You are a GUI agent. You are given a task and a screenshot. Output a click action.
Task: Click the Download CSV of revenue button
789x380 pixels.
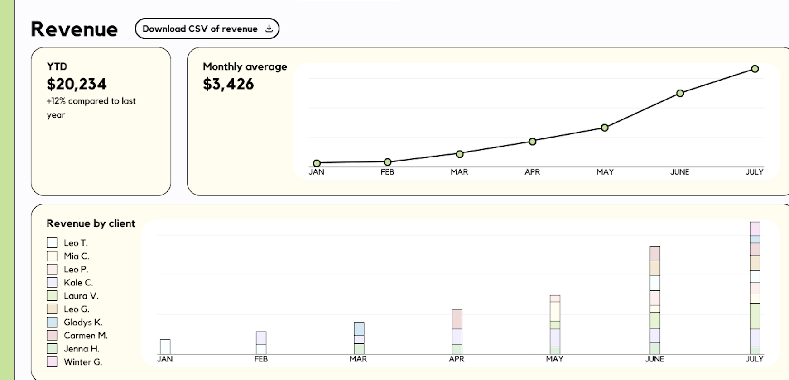tap(207, 29)
